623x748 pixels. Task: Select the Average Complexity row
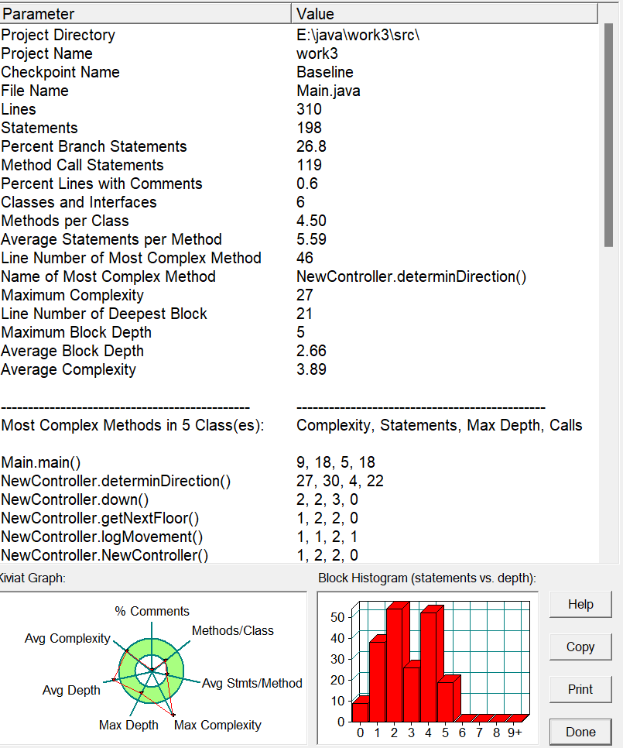pyautogui.click(x=300, y=369)
